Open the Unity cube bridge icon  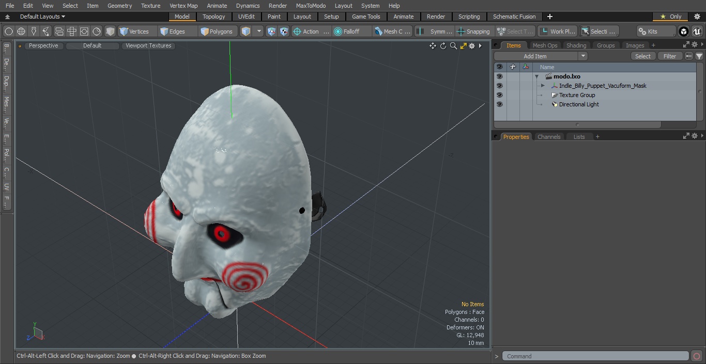pyautogui.click(x=684, y=31)
